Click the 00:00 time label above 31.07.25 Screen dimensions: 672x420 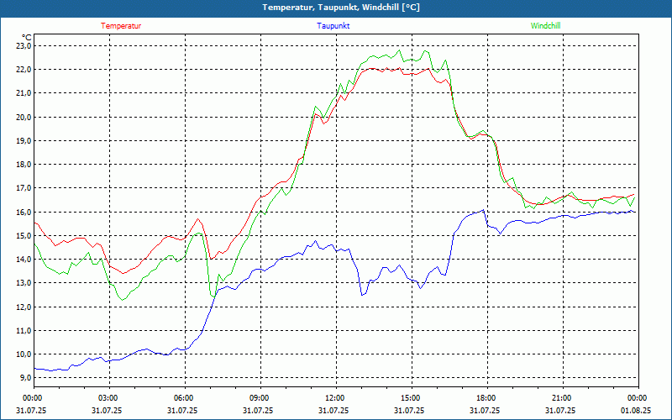click(33, 398)
